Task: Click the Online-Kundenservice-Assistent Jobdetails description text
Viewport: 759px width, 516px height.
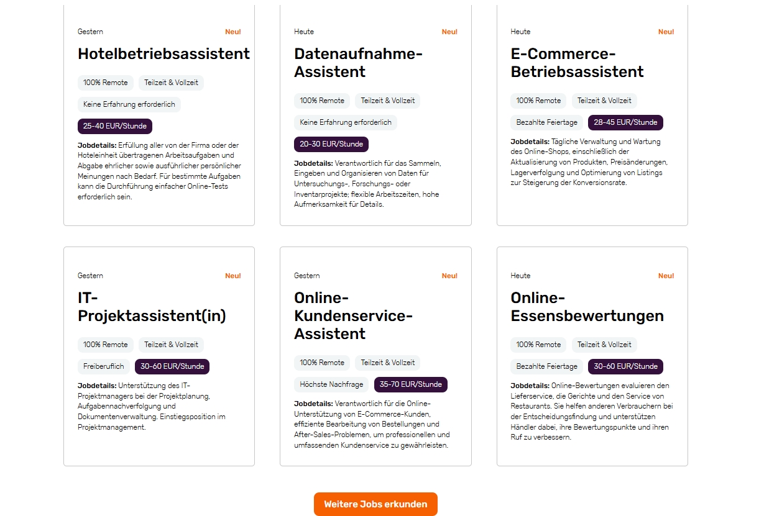Action: (x=372, y=424)
